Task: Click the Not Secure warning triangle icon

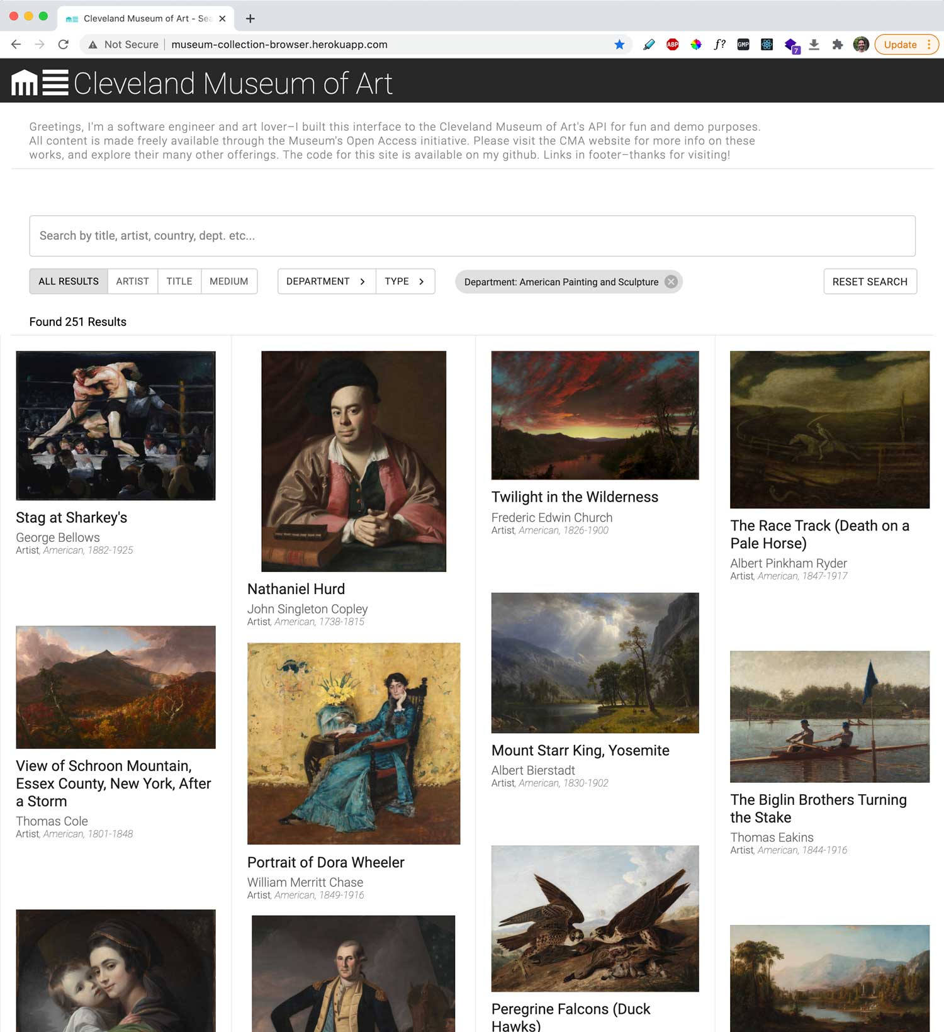Action: [93, 45]
